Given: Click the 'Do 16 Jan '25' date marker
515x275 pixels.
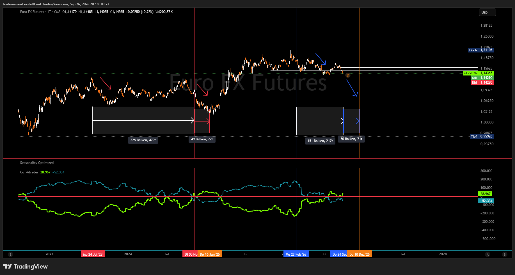Looking at the screenshot, I should click(210, 254).
